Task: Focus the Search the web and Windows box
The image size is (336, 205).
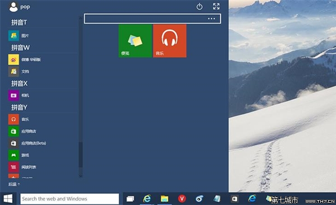Action: coord(69,199)
